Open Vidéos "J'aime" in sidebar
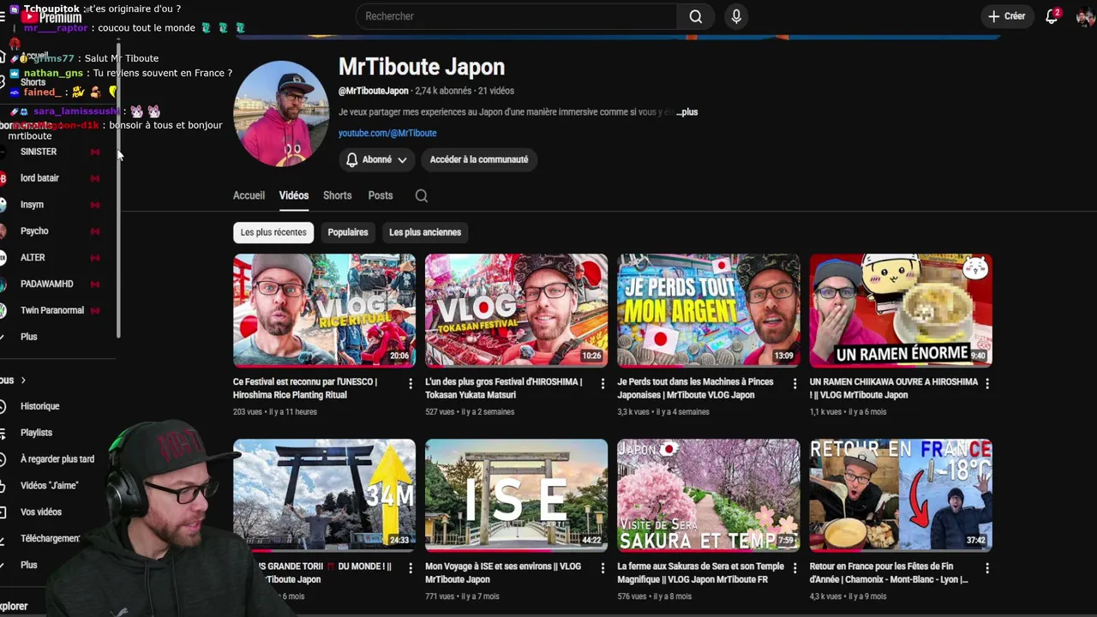 tap(49, 486)
